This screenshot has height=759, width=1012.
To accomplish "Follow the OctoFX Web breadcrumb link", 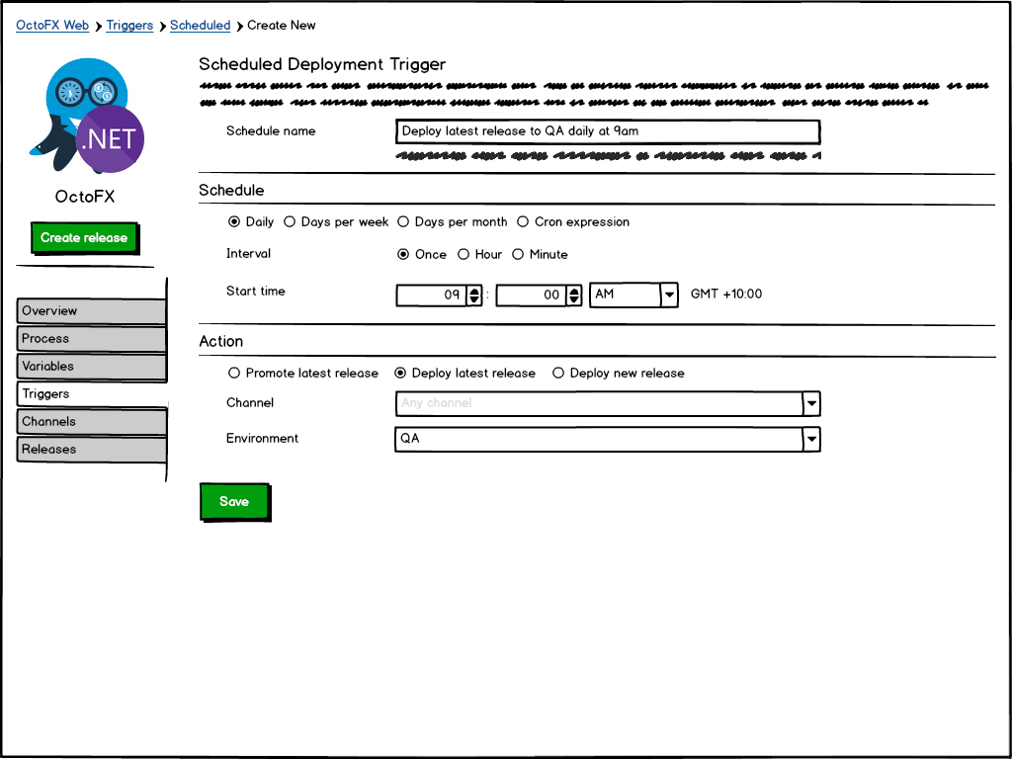I will point(52,26).
